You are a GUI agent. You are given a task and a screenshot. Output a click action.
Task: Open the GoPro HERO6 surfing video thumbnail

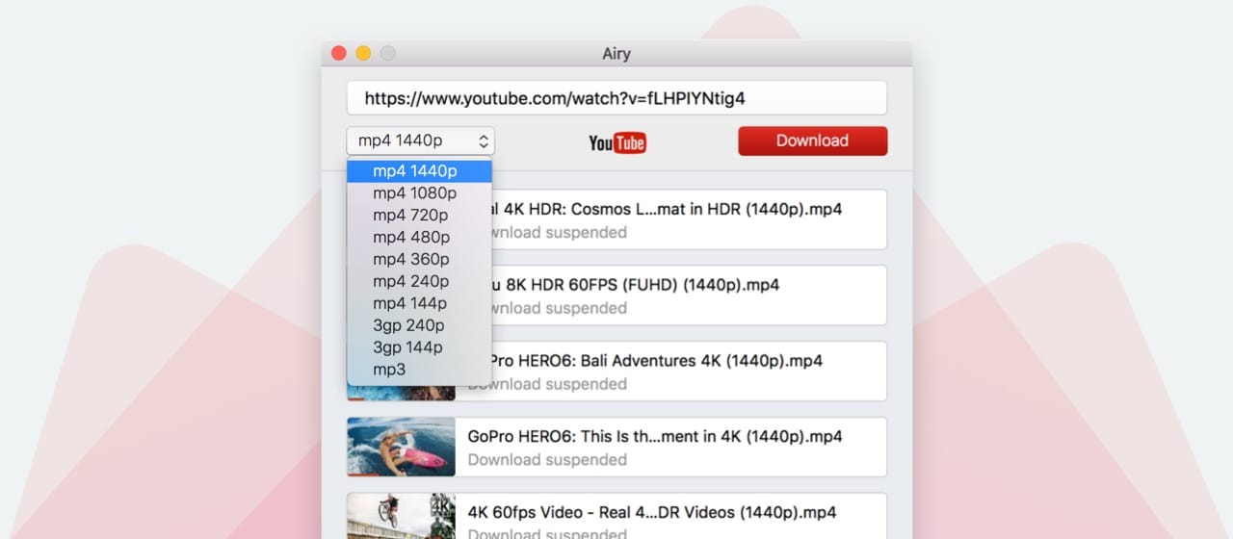(401, 447)
